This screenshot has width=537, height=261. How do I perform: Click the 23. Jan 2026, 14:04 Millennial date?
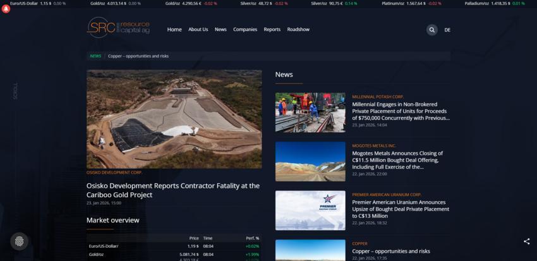tap(370, 125)
